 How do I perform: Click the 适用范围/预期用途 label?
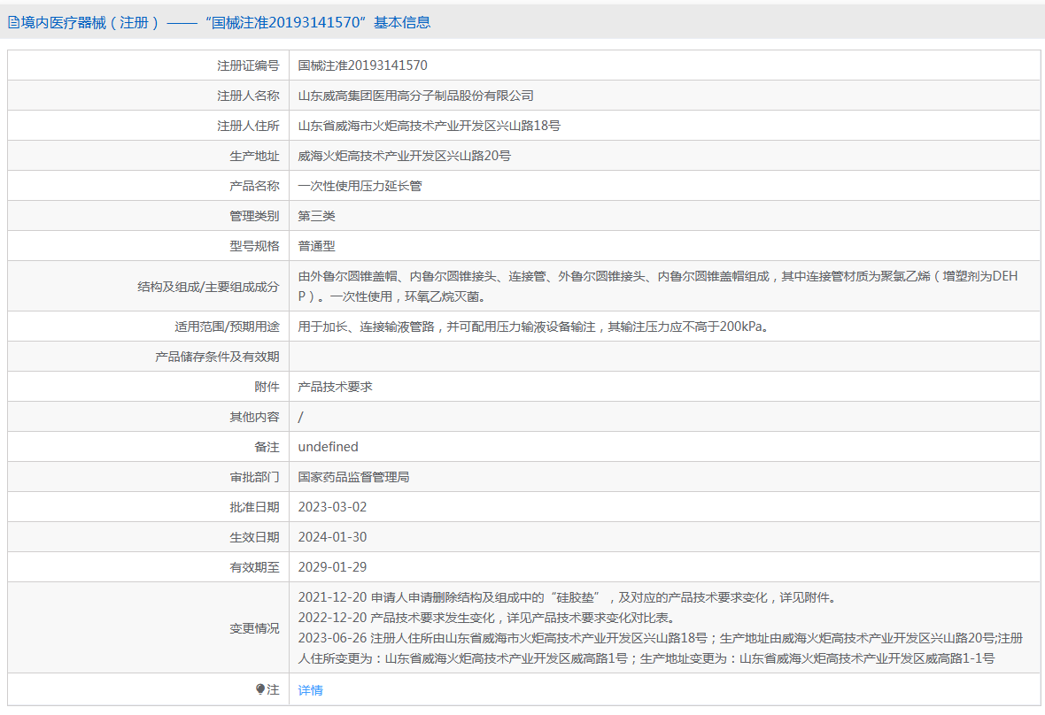[228, 327]
